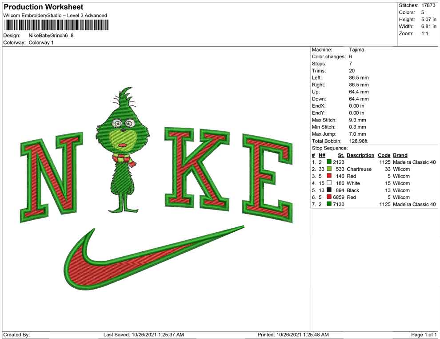Click the embroidered letter K
This screenshot has width=440, height=339.
(197, 169)
